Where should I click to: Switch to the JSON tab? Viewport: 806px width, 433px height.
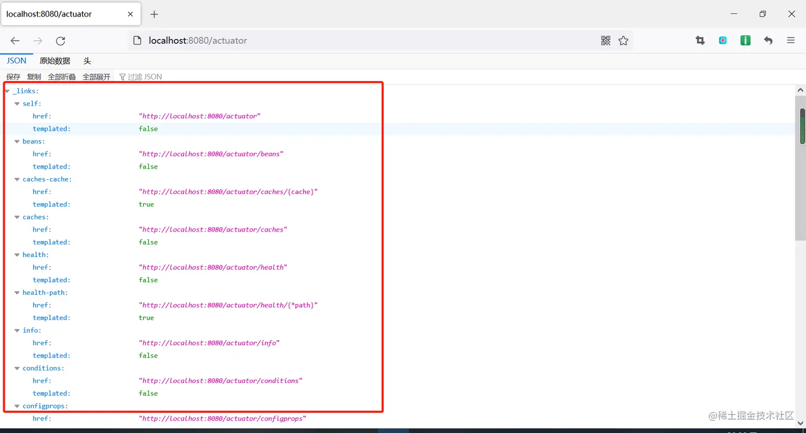pyautogui.click(x=17, y=61)
